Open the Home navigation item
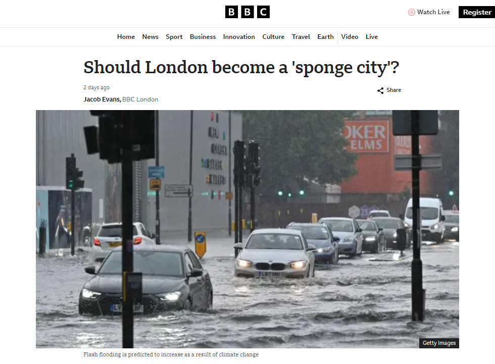Viewport: 495px width, 364px height. tap(126, 36)
